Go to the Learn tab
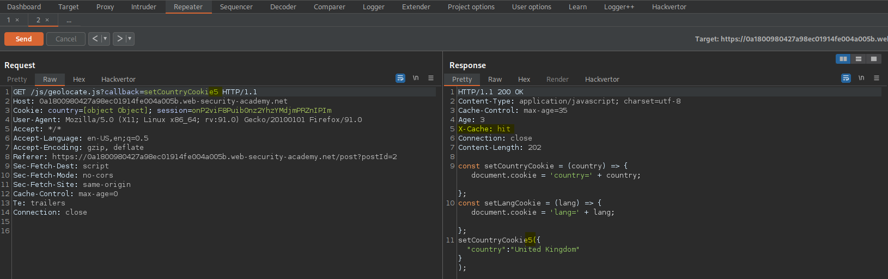This screenshot has height=279, width=888. [578, 7]
